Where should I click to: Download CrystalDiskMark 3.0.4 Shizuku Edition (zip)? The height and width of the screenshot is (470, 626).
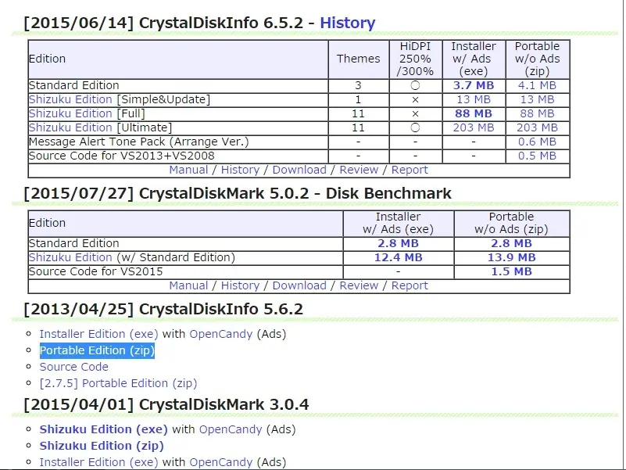(x=102, y=446)
